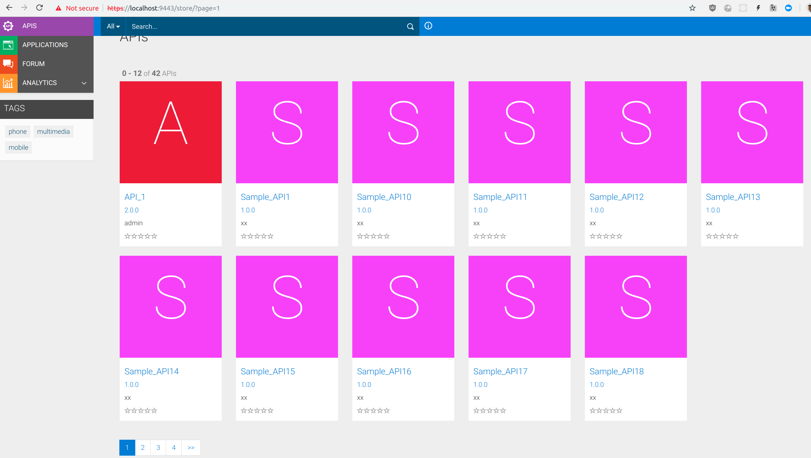811x458 pixels.
Task: Click the Analytics chart icon
Action: click(x=8, y=83)
